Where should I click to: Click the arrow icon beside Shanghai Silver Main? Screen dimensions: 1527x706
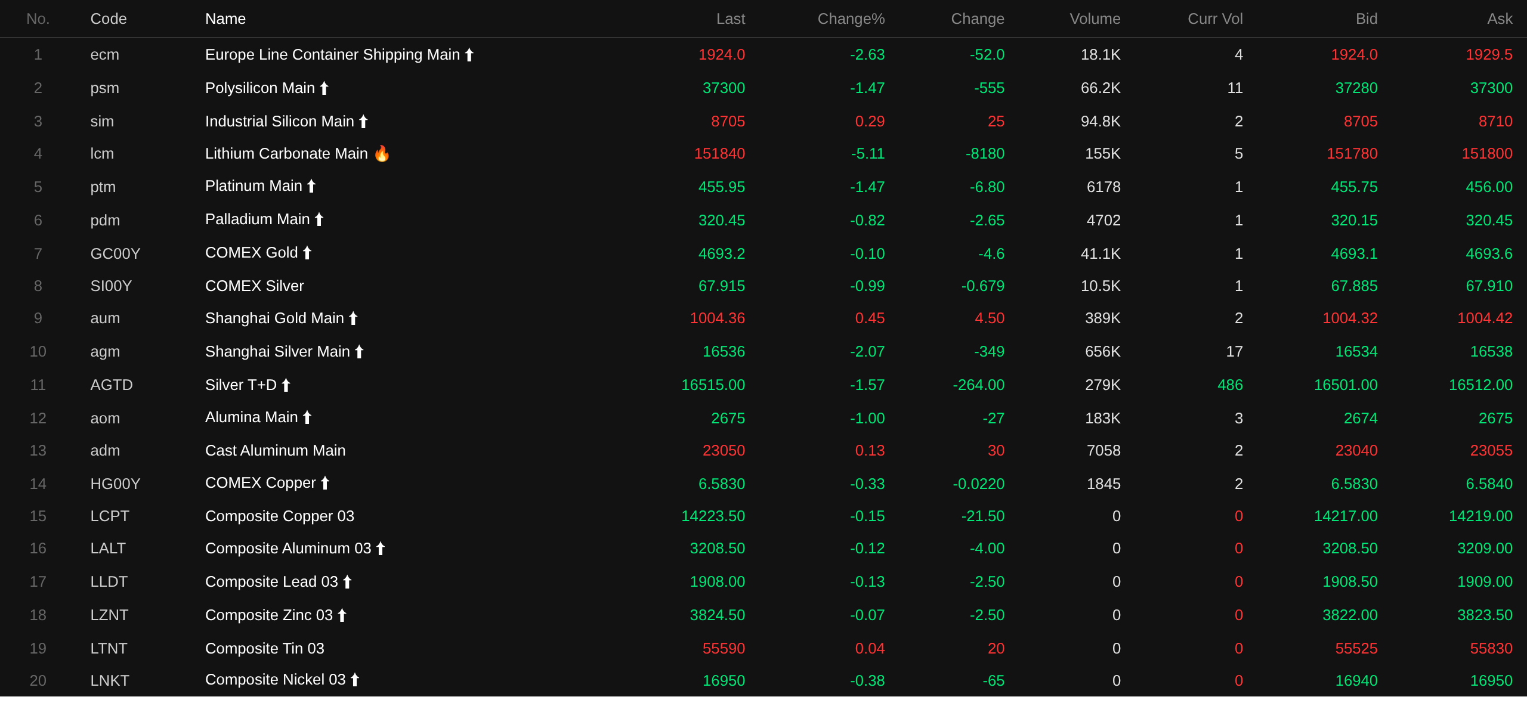(x=359, y=352)
